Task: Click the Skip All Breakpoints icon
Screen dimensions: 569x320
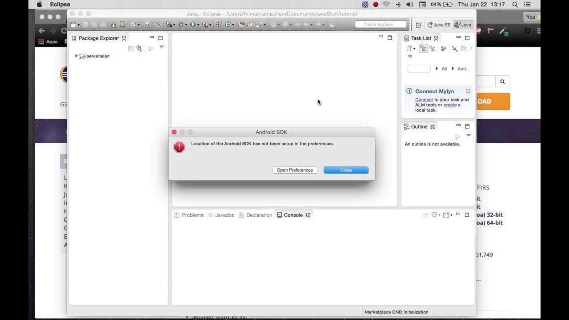Action: (x=158, y=25)
